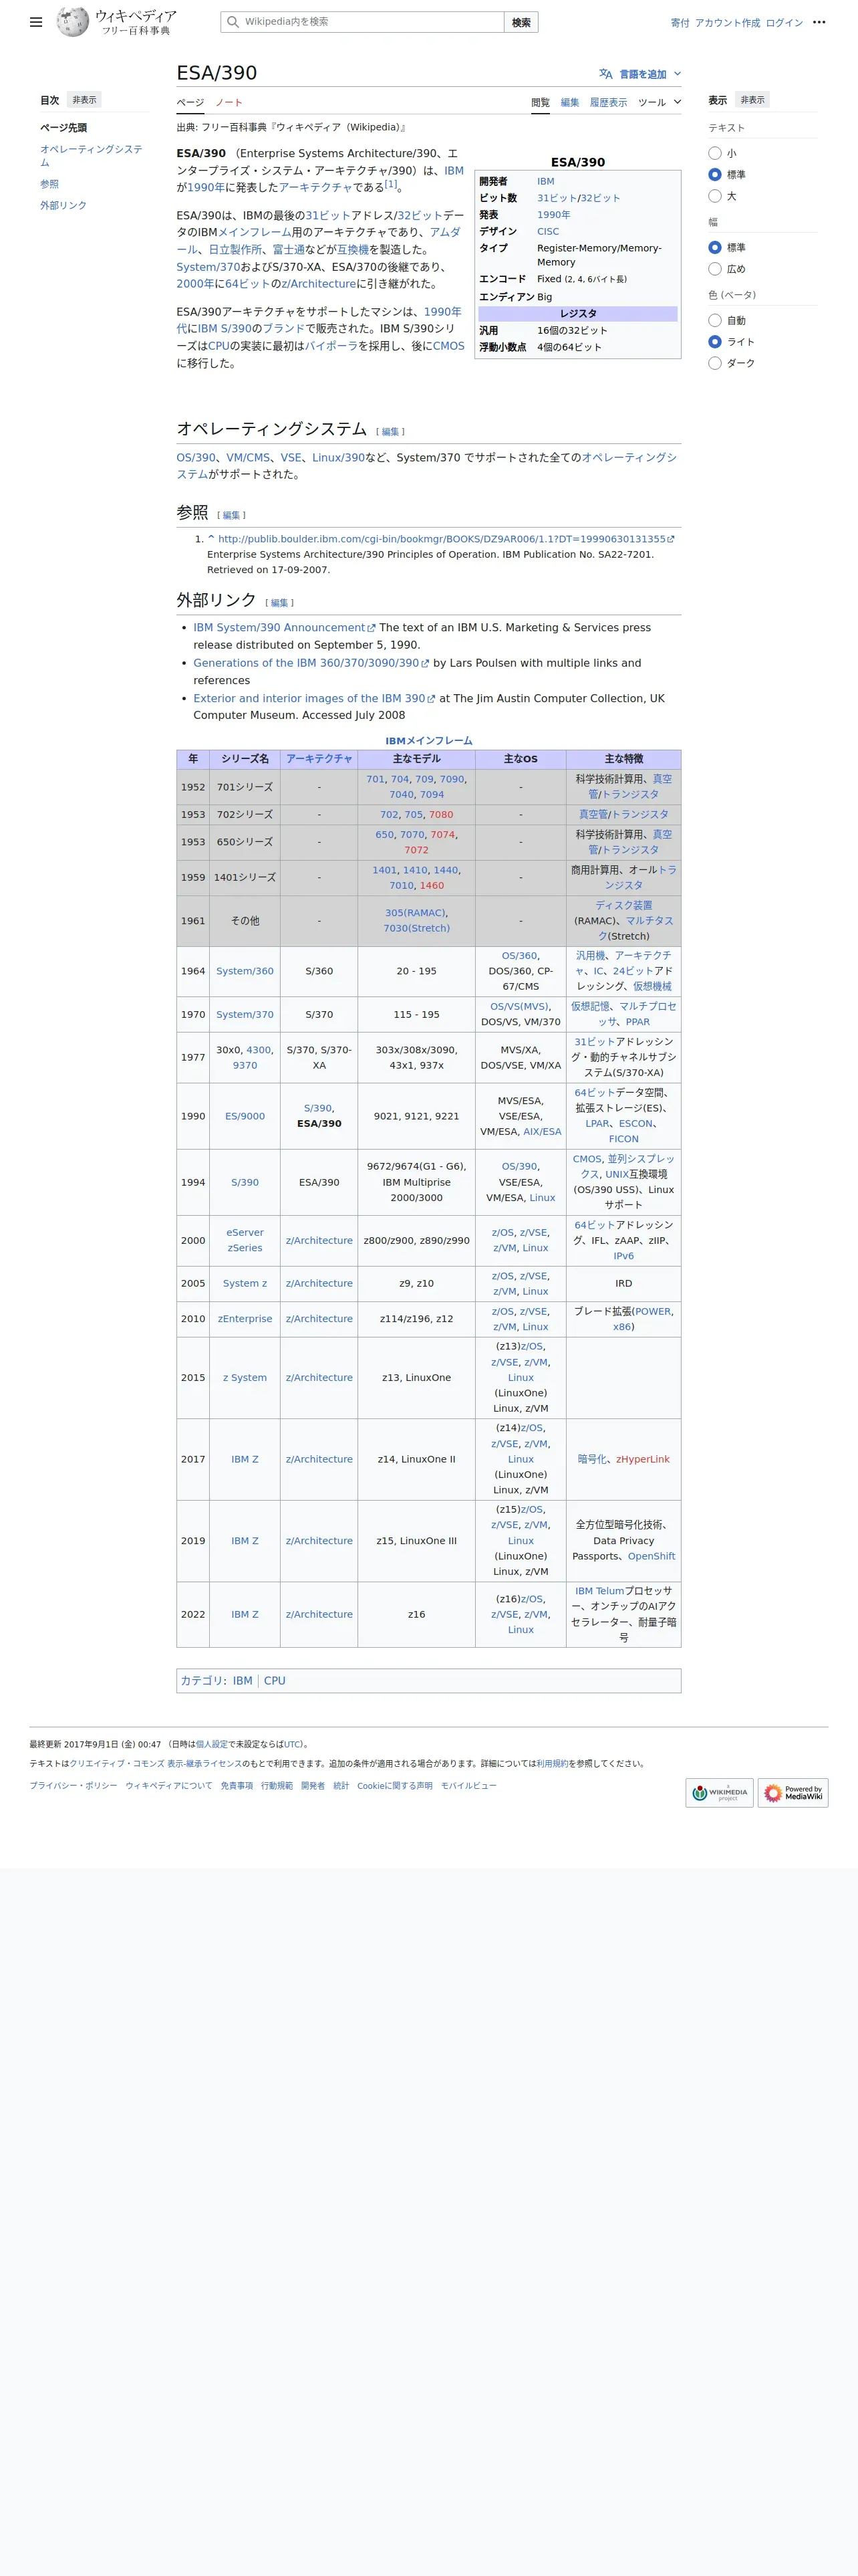
Task: Select standard text size radio 標準
Action: pos(714,174)
